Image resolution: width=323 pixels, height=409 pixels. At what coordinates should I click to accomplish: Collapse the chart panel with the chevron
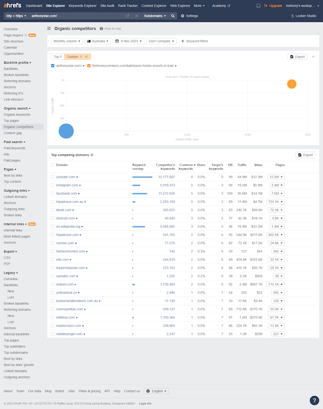(x=313, y=56)
